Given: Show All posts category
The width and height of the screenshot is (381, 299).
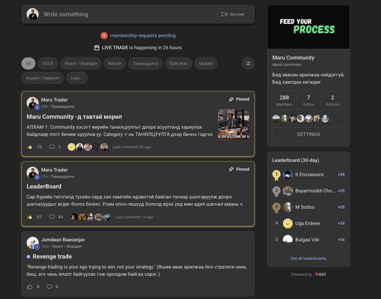Looking at the screenshot, I should (28, 63).
